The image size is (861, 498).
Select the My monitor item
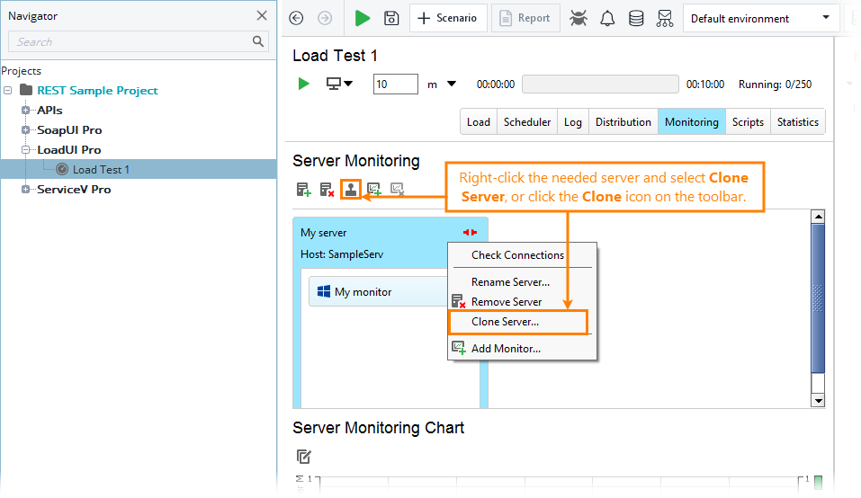click(x=379, y=291)
